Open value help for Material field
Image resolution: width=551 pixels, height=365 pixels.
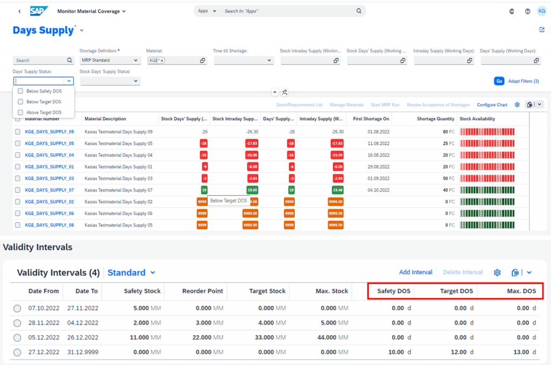tap(202, 61)
